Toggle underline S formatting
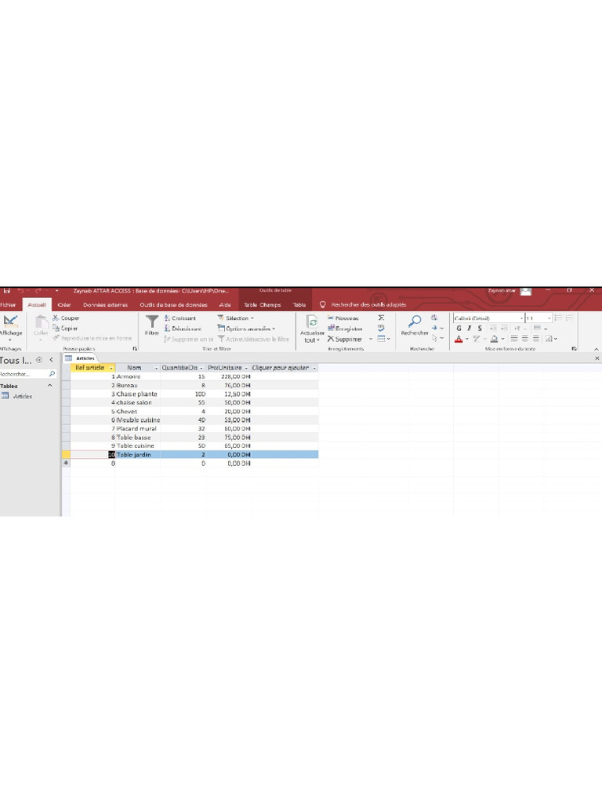The width and height of the screenshot is (602, 803). (x=480, y=329)
